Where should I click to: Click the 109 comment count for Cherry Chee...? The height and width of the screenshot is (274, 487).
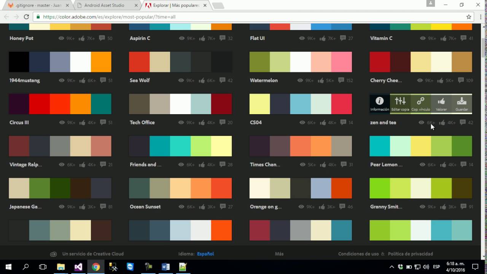(470, 81)
